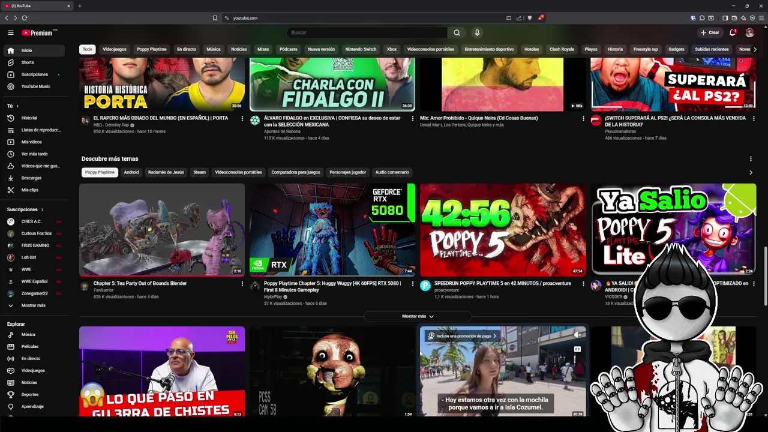768x432 pixels.
Task: Open Listas de reproducción
Action: [x=34, y=130]
